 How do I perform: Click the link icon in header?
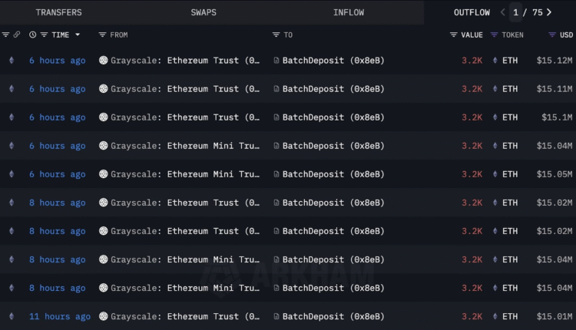pos(17,35)
